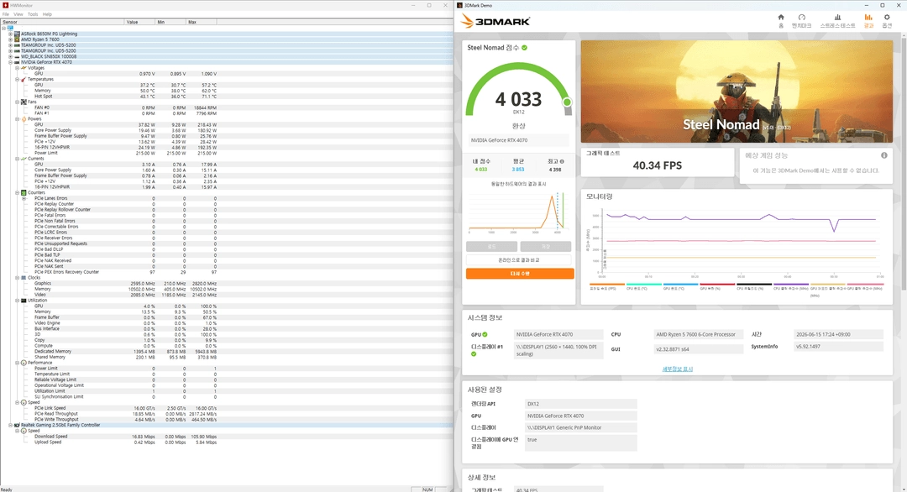This screenshot has height=492, width=907.
Task: Collapse the Realtek Gaming 2.5GbE node
Action: click(10, 425)
